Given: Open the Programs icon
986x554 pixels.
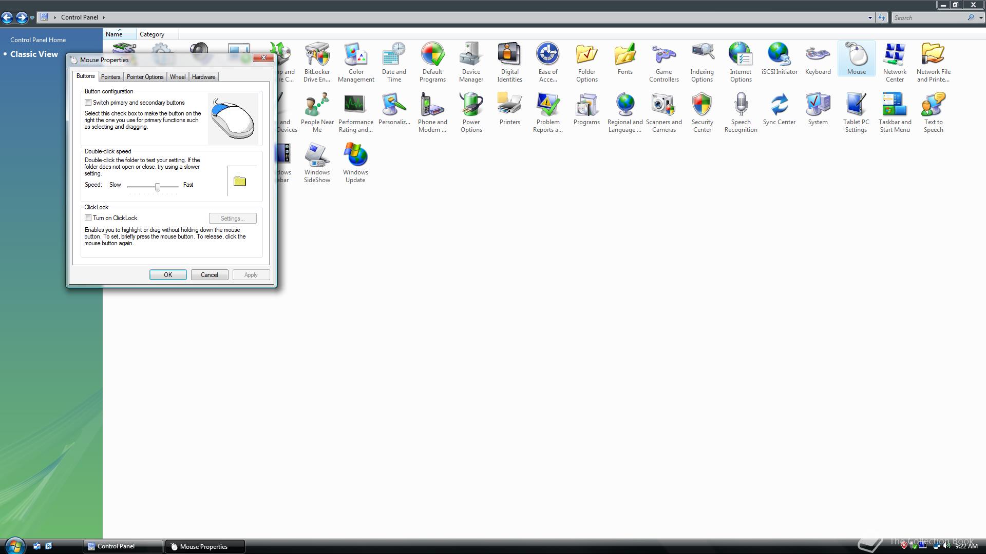Looking at the screenshot, I should pyautogui.click(x=586, y=109).
